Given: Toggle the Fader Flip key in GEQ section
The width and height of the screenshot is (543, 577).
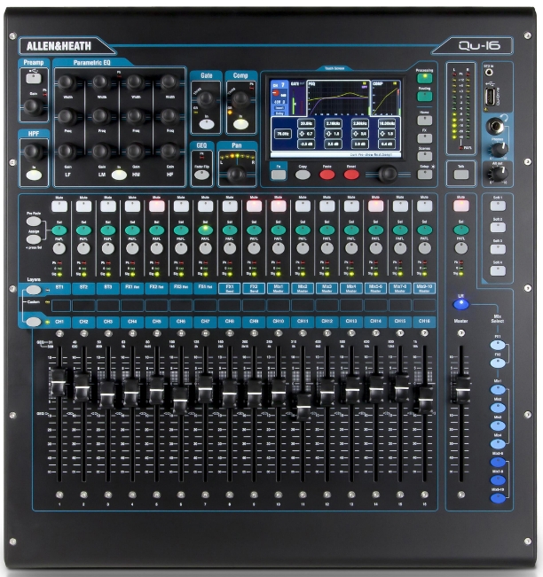Looking at the screenshot, I should coord(201,175).
